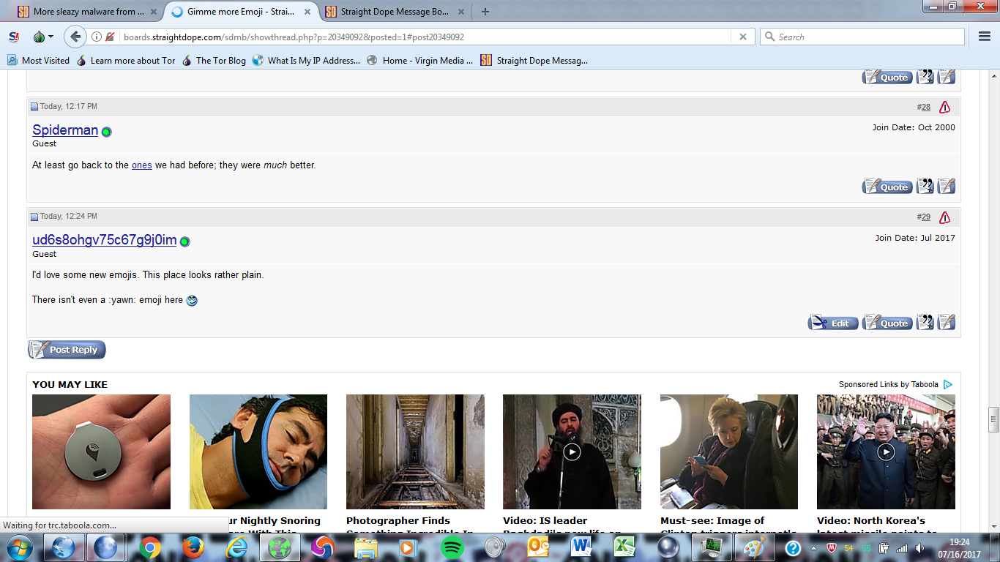Image resolution: width=1000 pixels, height=562 pixels.
Task: Click the multi-quote icon on Spiderman's post
Action: [925, 187]
